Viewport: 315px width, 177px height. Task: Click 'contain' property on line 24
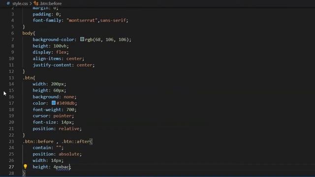(42, 147)
